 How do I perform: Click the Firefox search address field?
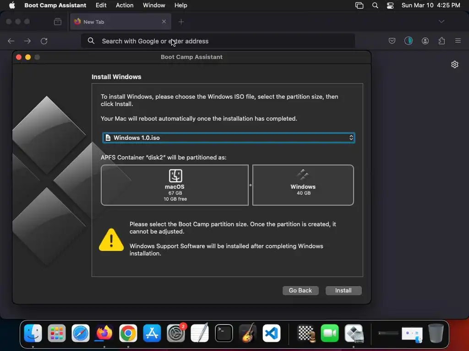(x=218, y=41)
